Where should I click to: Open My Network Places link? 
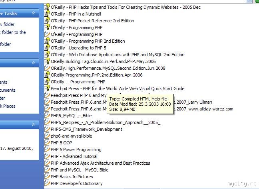pos(8,106)
